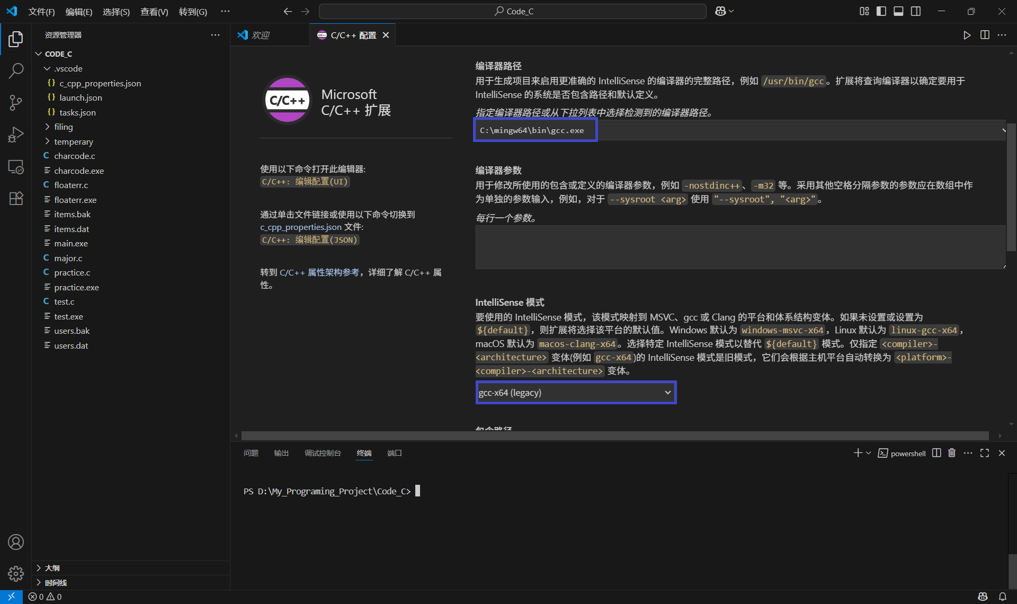Run the code with the play button

pyautogui.click(x=967, y=35)
